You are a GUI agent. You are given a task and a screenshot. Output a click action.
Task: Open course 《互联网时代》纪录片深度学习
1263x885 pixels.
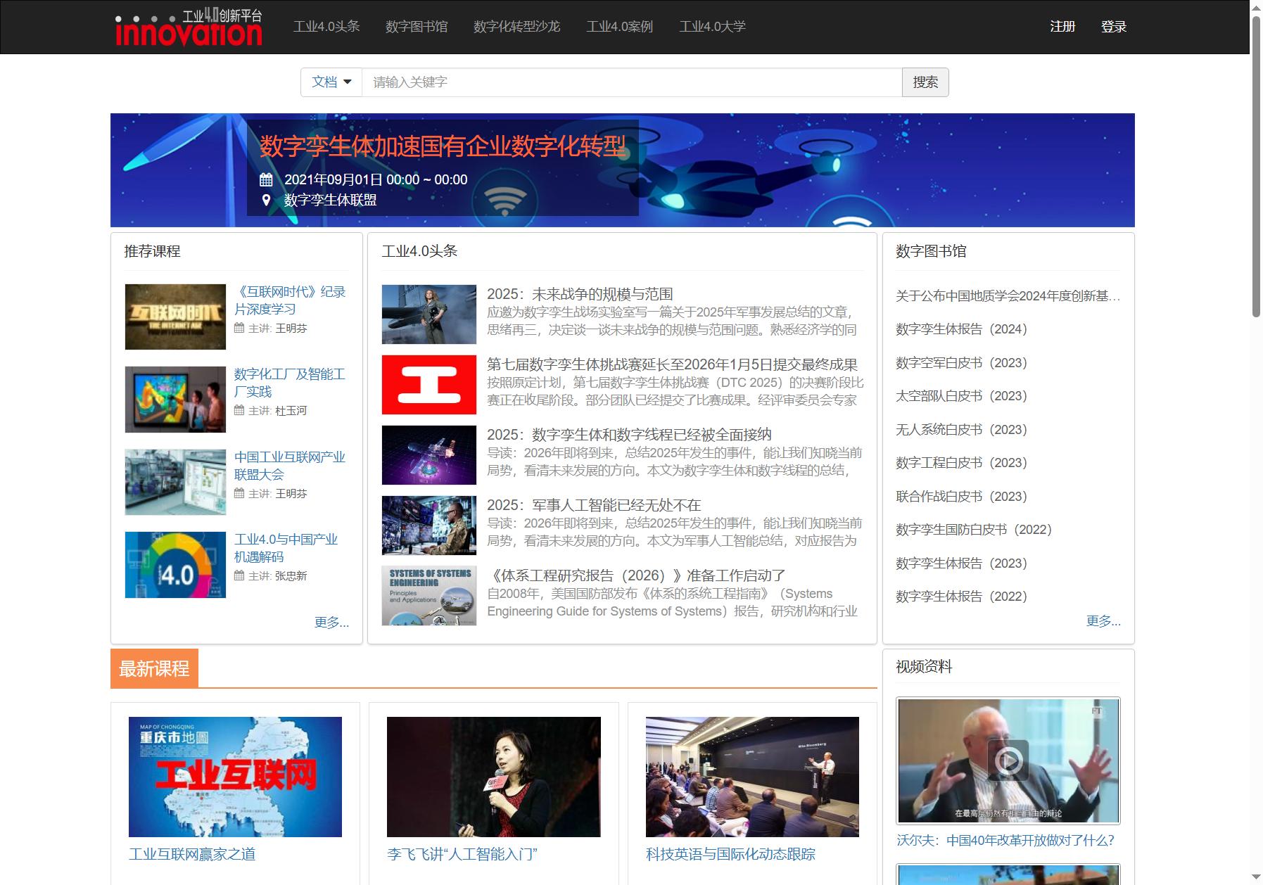click(290, 300)
